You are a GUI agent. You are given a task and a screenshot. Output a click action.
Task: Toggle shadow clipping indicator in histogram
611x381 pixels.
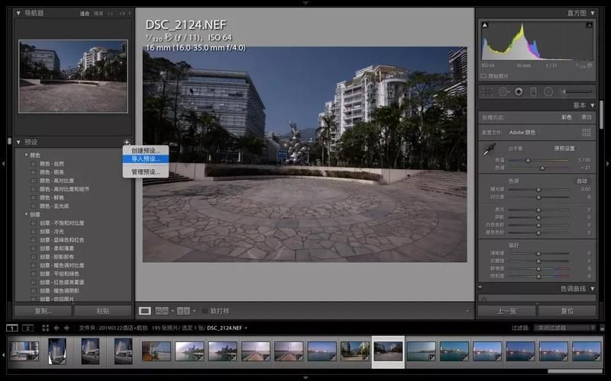485,25
